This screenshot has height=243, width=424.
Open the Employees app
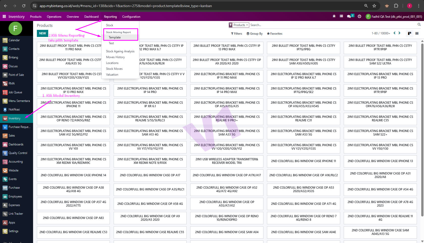point(16,196)
